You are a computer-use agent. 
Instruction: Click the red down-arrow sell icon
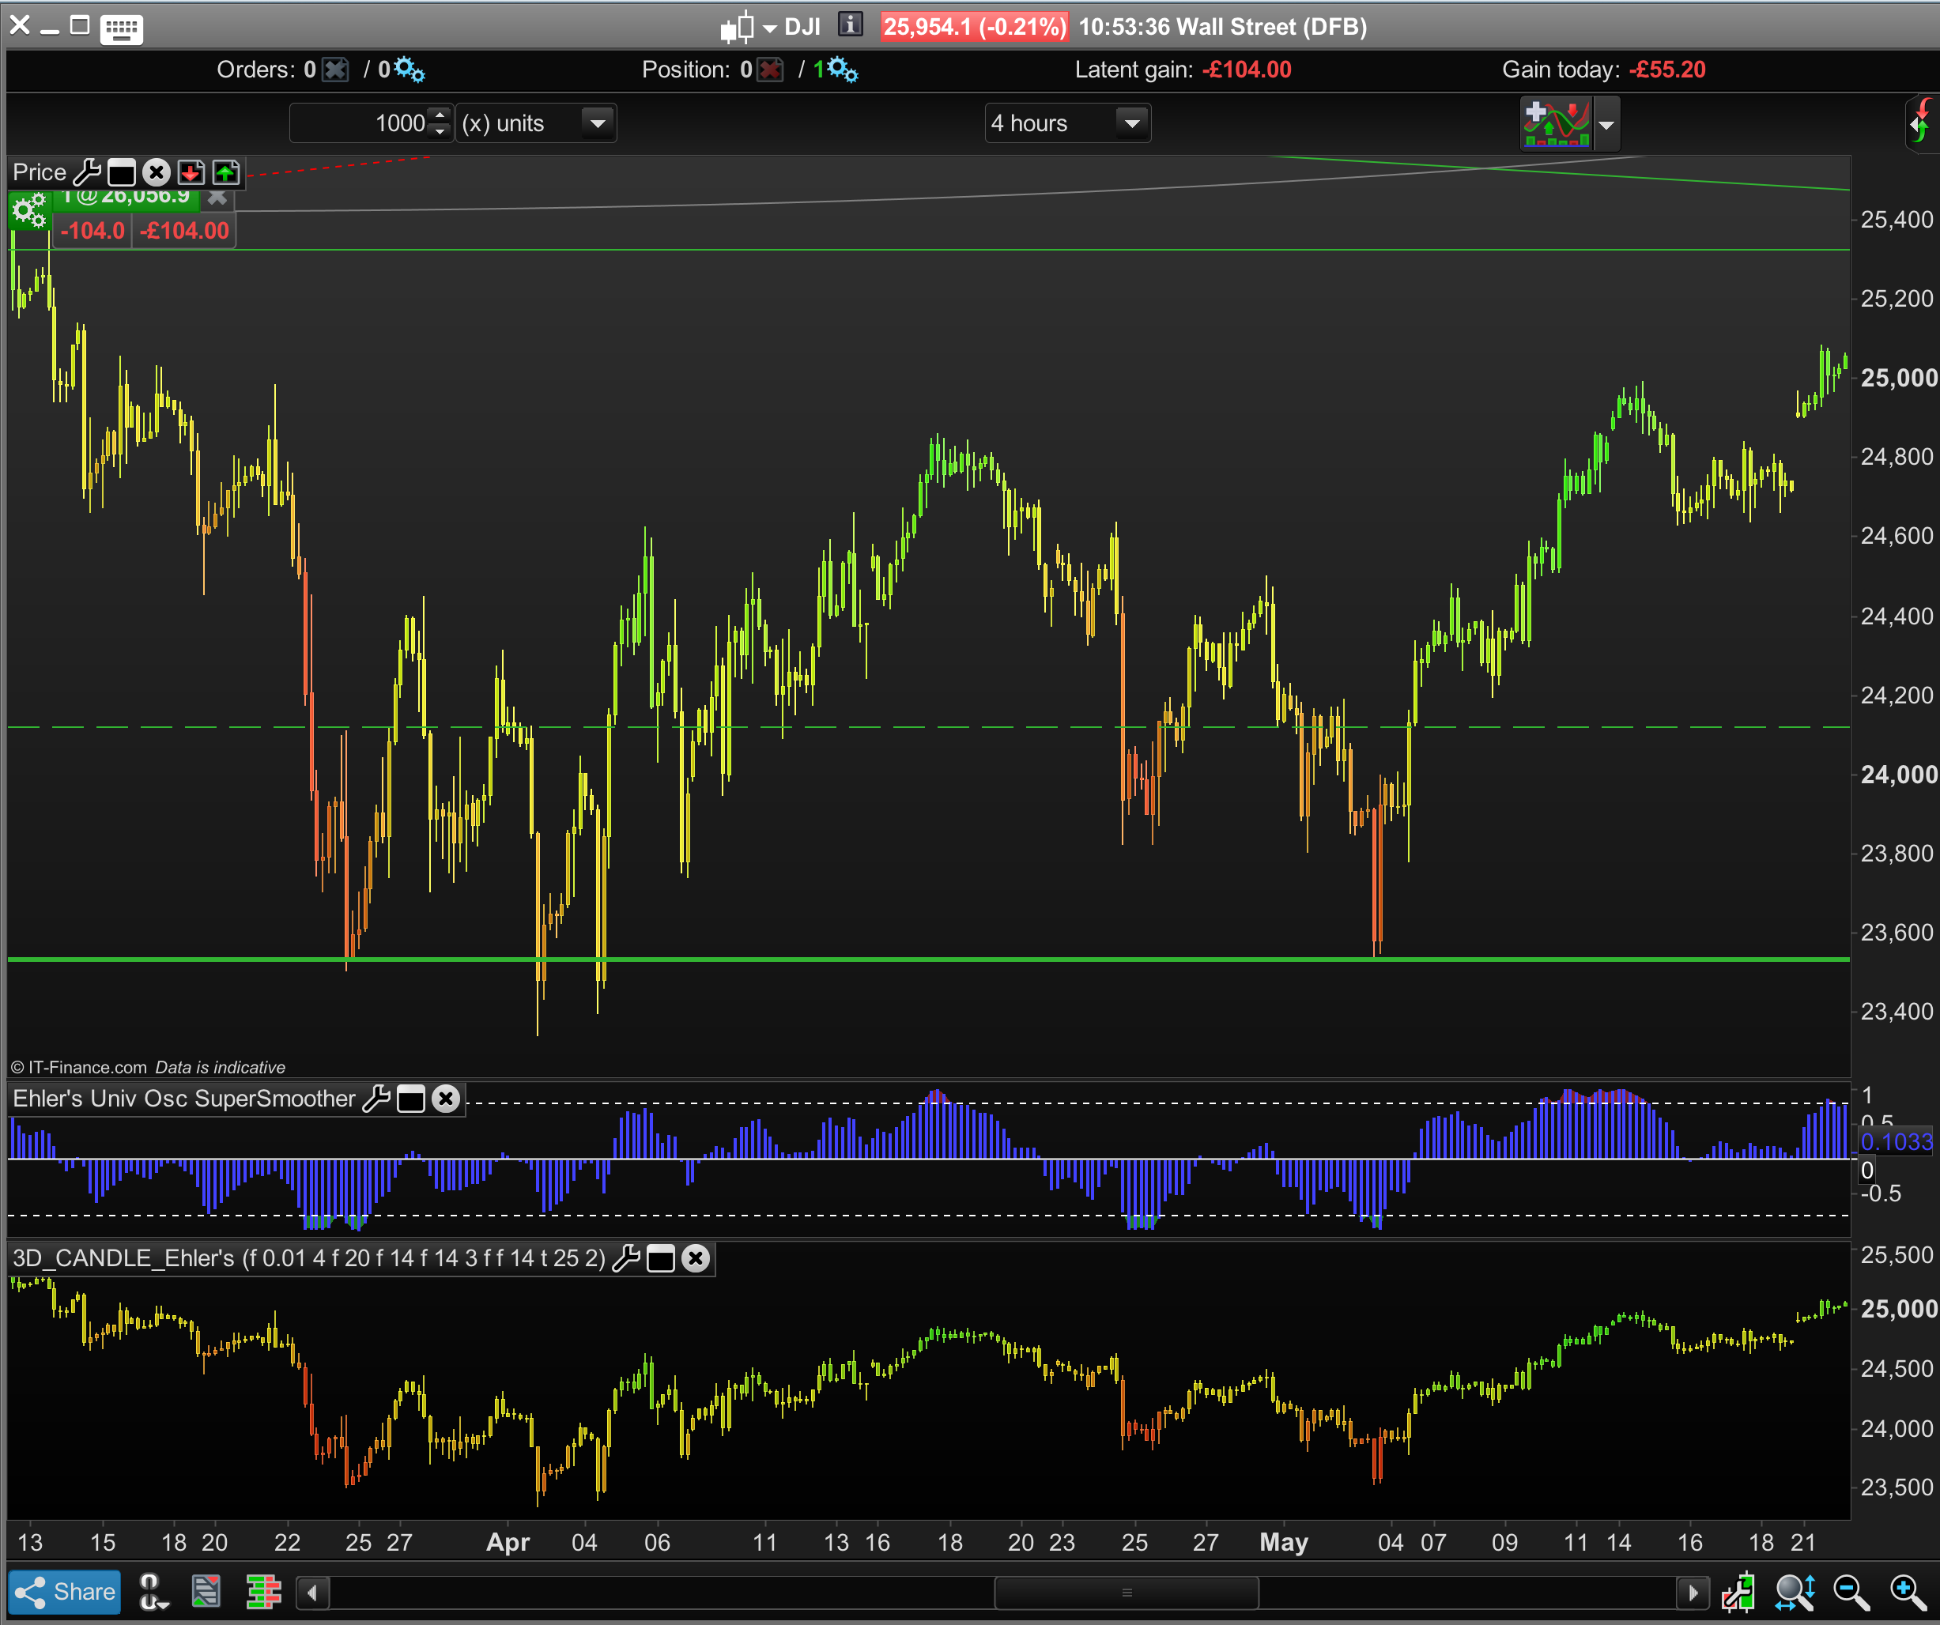pos(191,172)
